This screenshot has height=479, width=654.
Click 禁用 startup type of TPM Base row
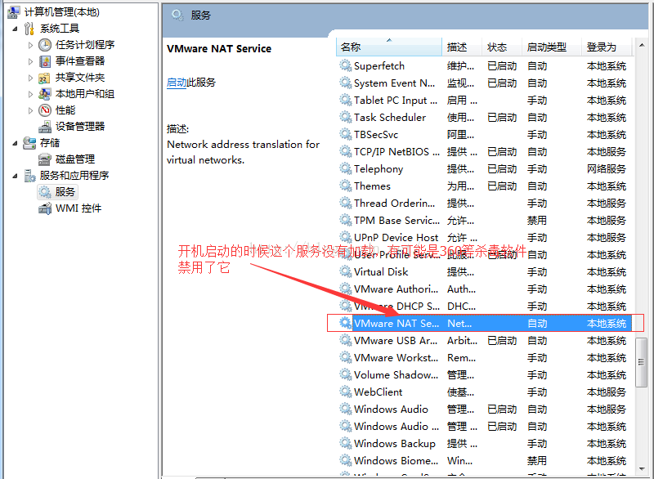click(537, 220)
